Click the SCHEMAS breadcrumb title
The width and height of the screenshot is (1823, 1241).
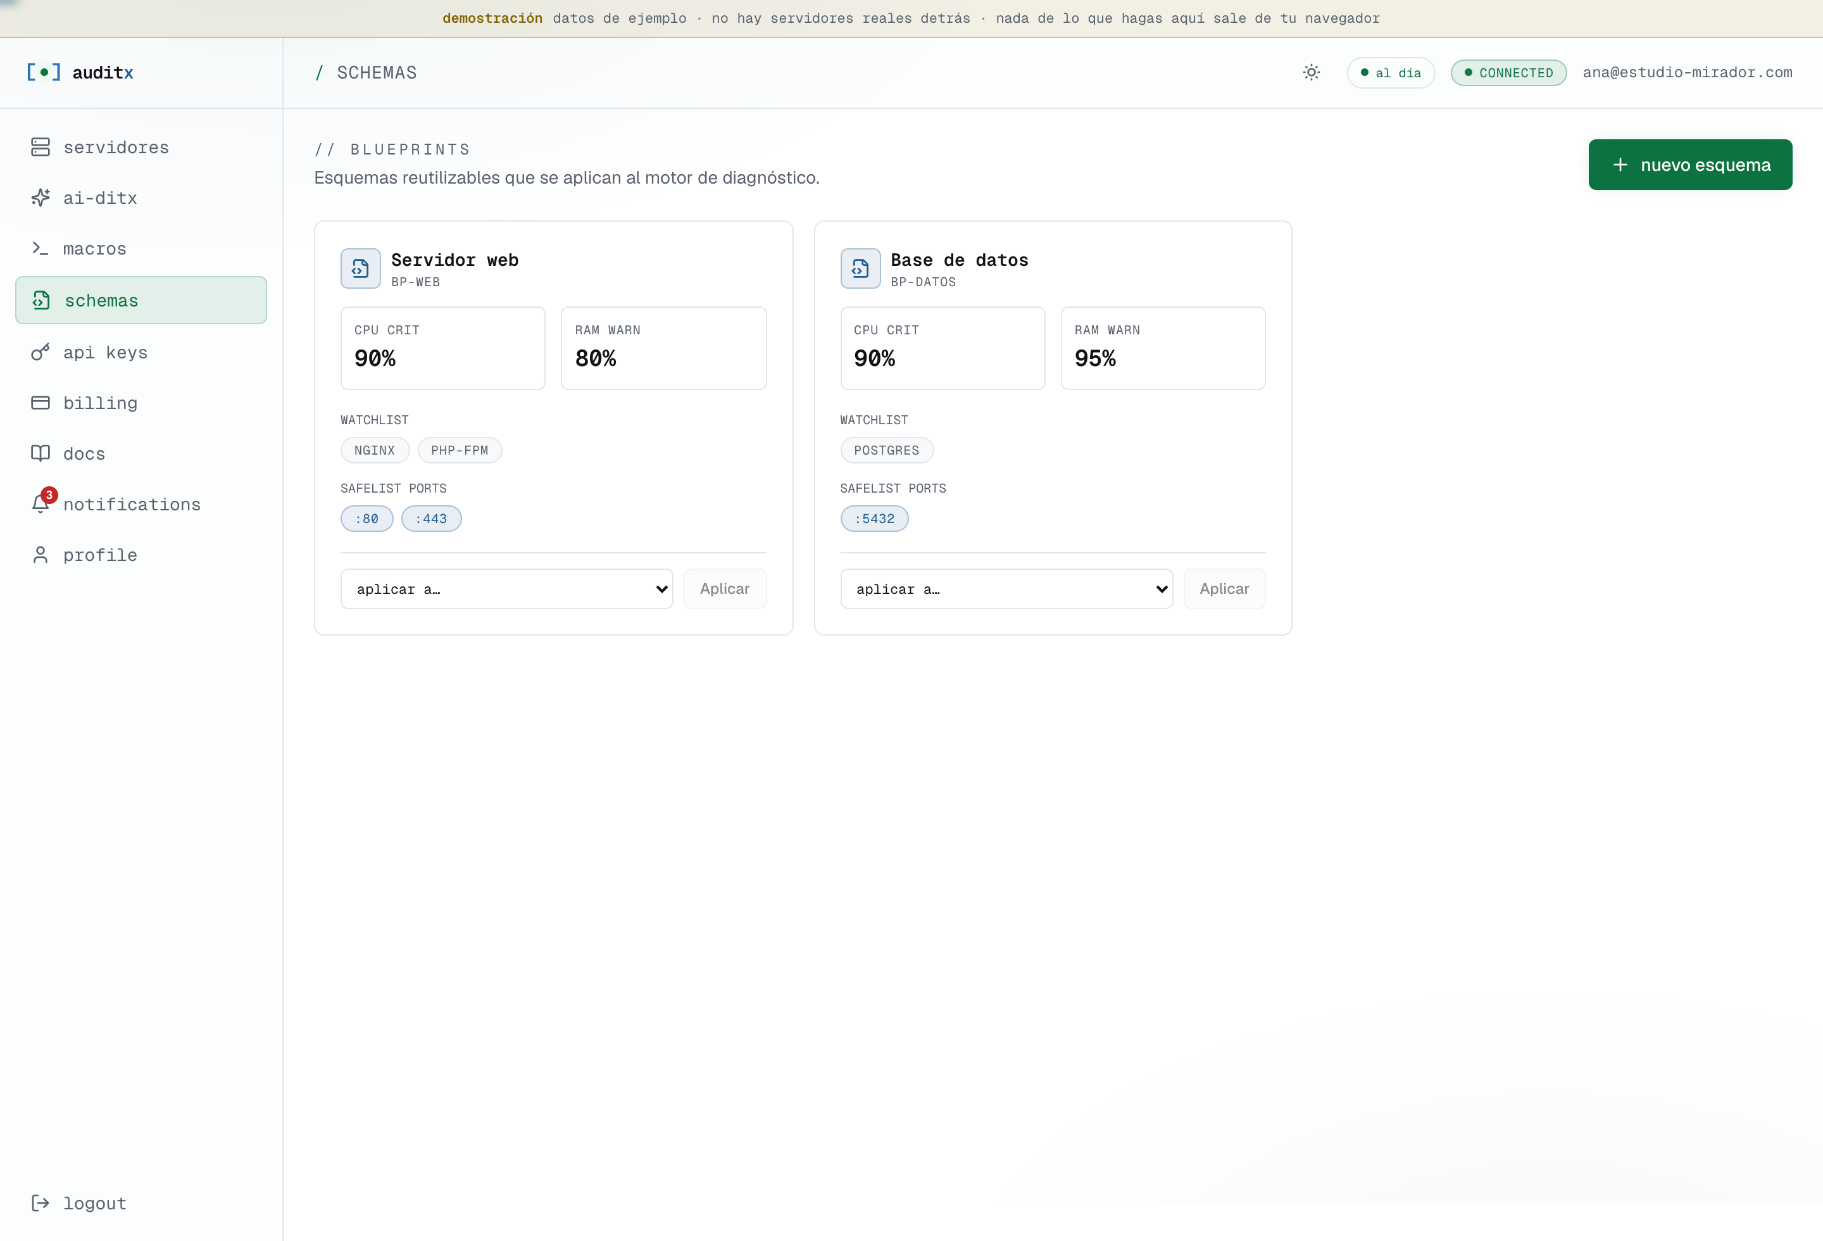click(377, 72)
